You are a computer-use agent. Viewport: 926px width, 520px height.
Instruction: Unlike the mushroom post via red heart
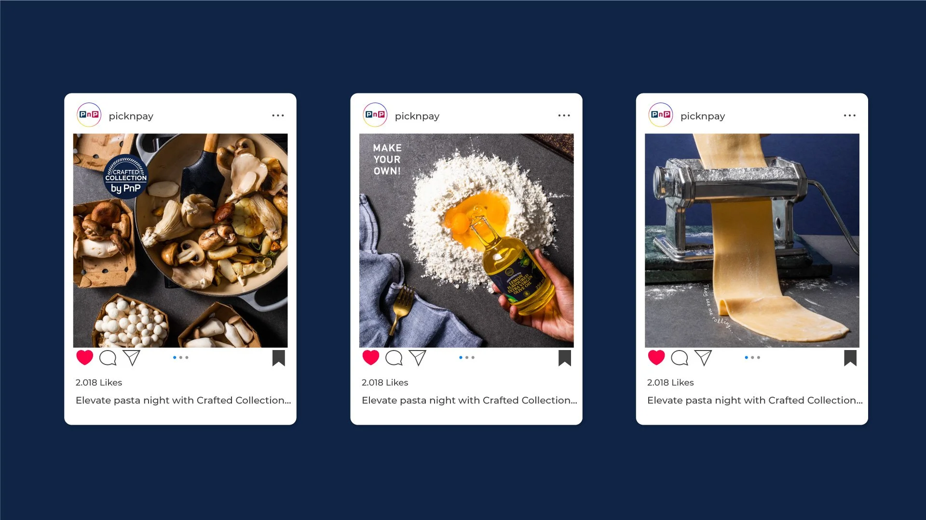[x=84, y=358]
